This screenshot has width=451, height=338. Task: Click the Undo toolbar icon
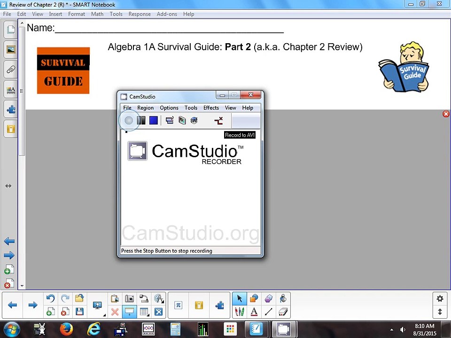click(x=51, y=299)
